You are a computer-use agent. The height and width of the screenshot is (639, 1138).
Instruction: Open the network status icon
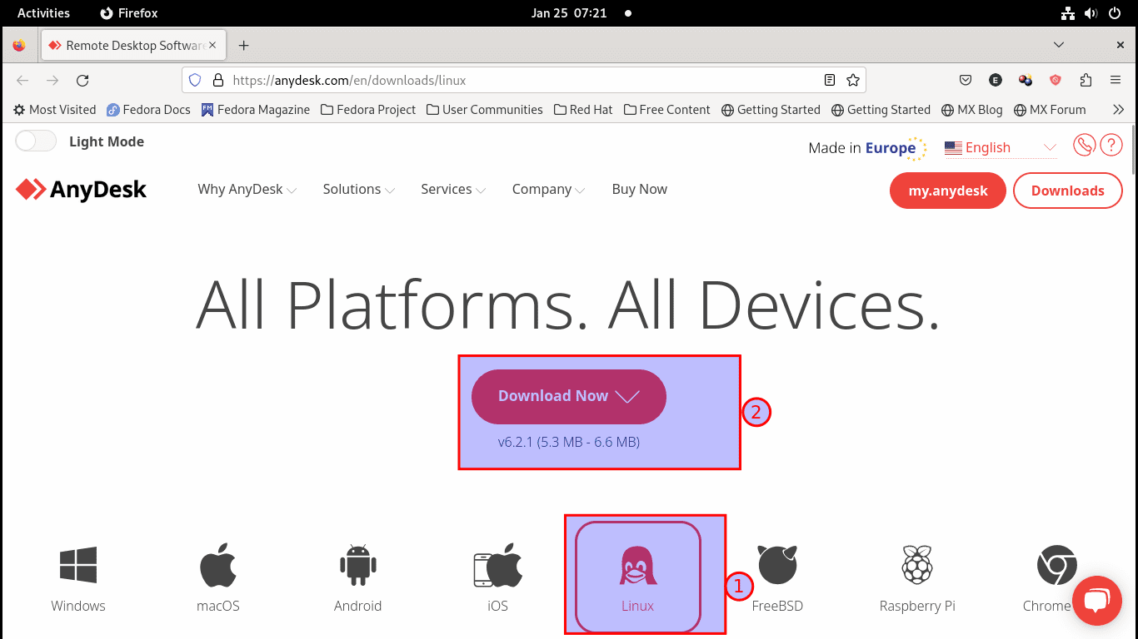tap(1068, 13)
